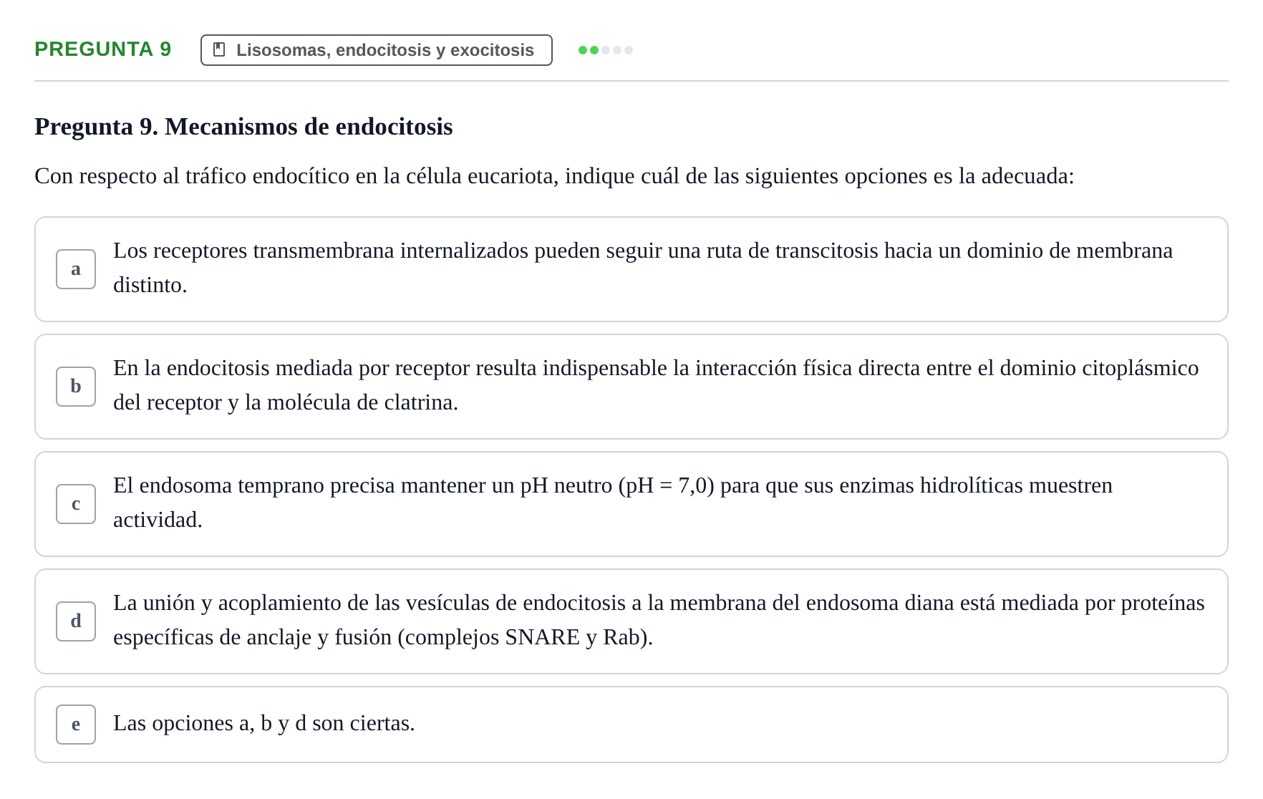Screen dimensions: 1263x799
Task: Click the difficulty dots indicator
Action: [x=606, y=50]
